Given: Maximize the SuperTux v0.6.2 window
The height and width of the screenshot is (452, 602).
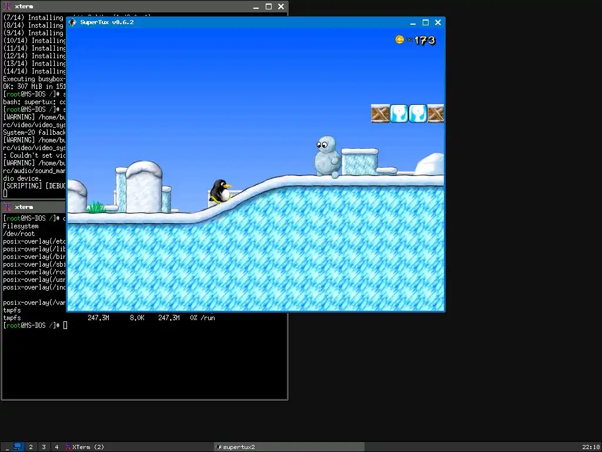Looking at the screenshot, I should tap(426, 23).
